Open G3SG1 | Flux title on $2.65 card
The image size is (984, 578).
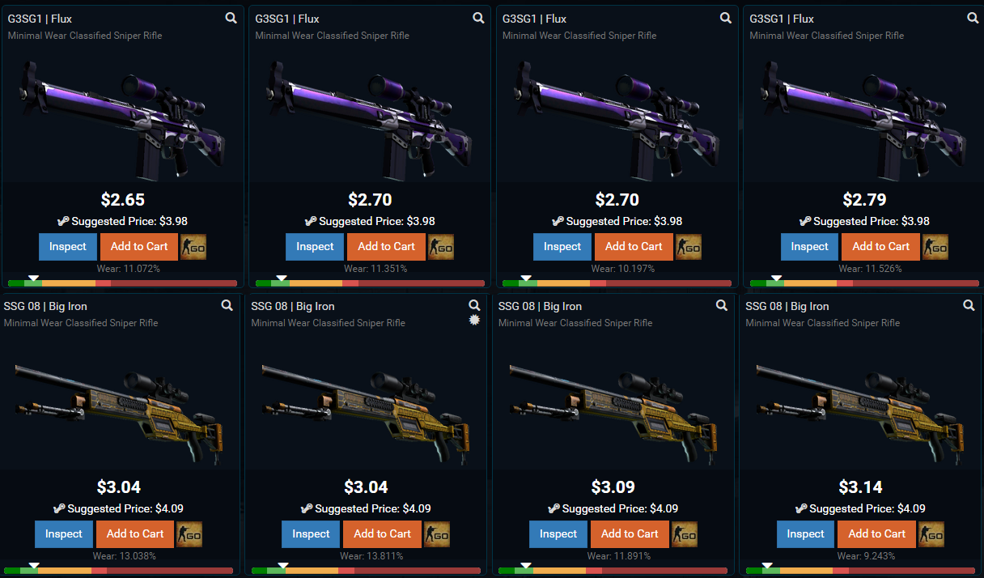40,19
